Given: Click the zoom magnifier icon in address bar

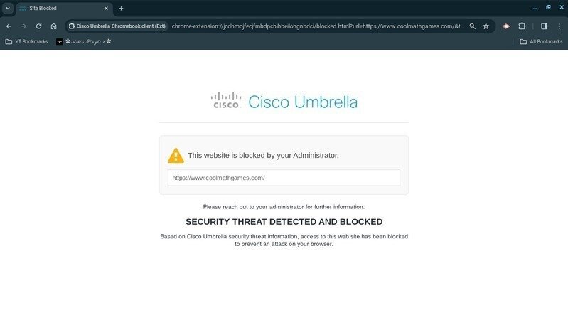Looking at the screenshot, I should click(x=472, y=26).
